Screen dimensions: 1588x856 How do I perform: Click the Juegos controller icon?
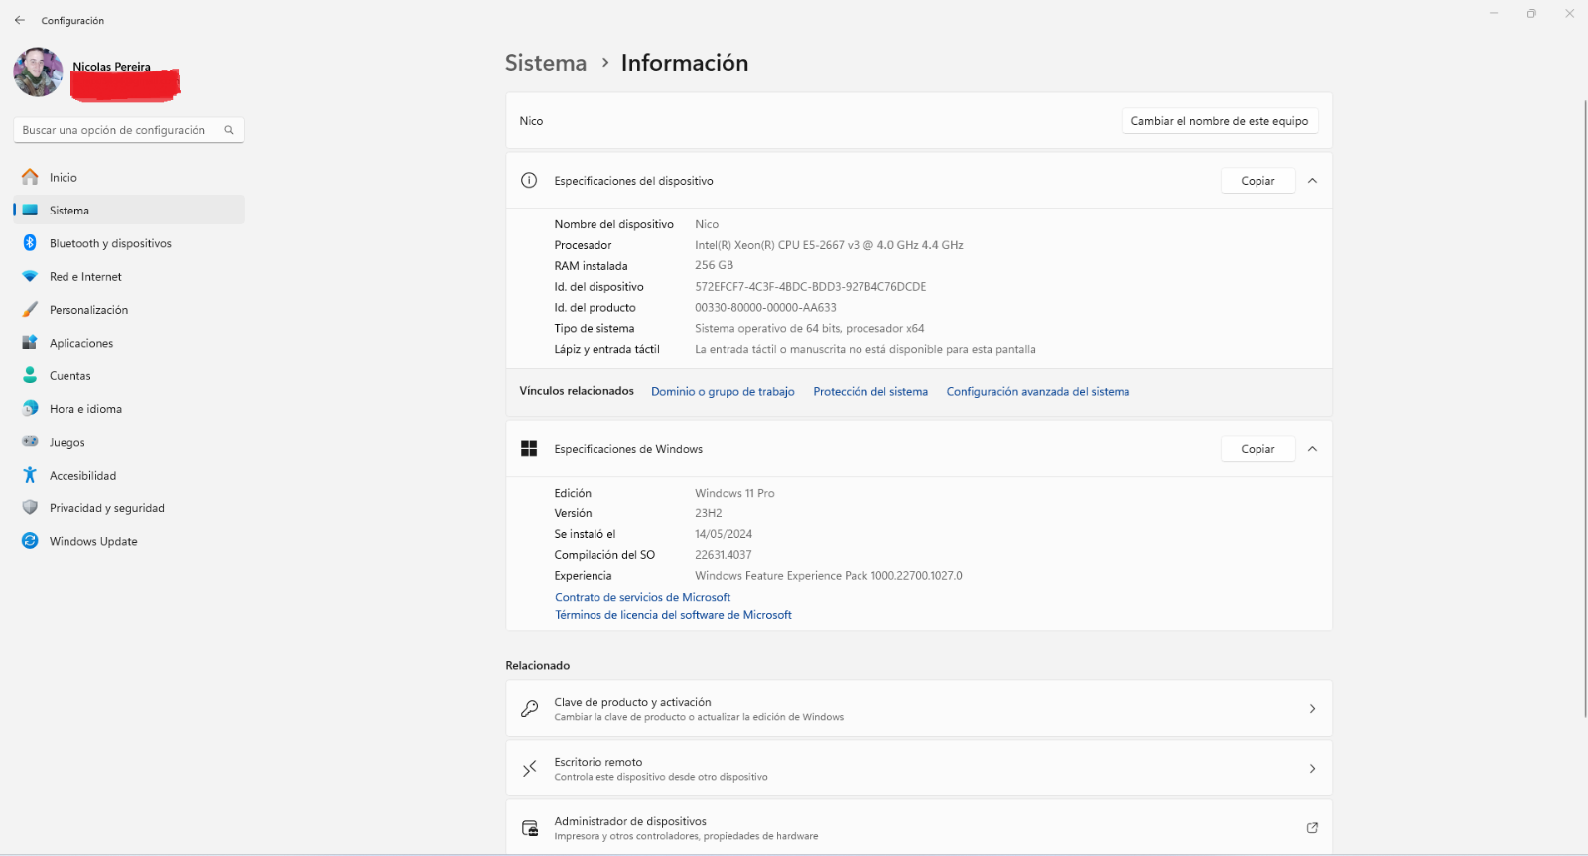(30, 442)
